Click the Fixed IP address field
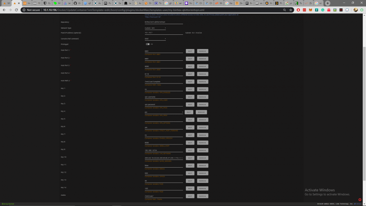The width and height of the screenshot is (366, 206). click(164, 33)
